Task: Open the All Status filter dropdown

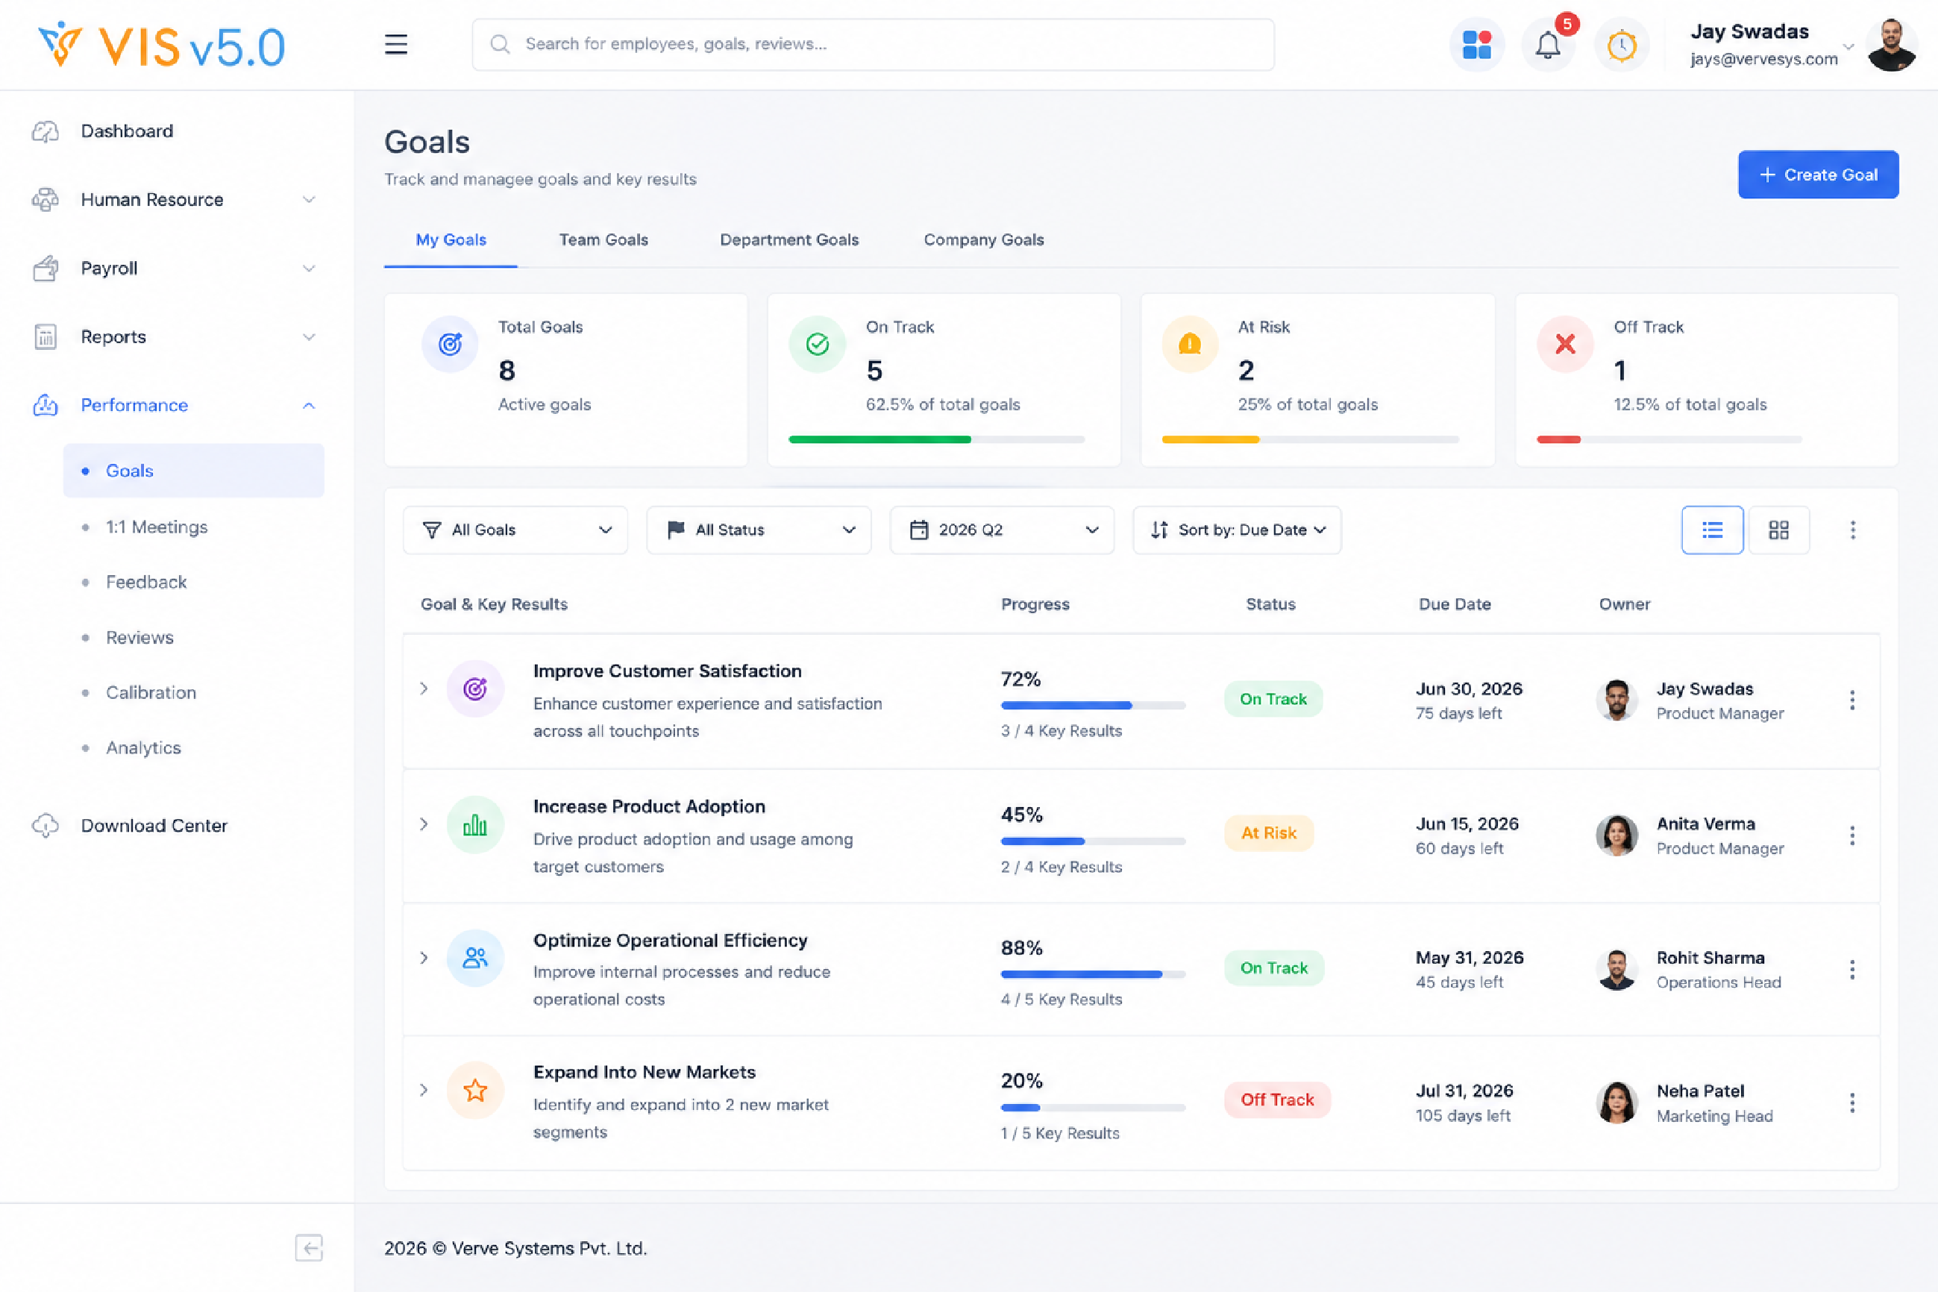Action: pos(759,530)
